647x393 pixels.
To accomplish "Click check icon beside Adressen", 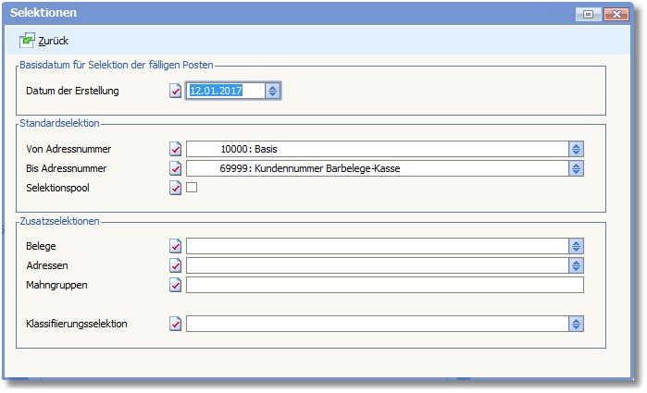I will (176, 265).
